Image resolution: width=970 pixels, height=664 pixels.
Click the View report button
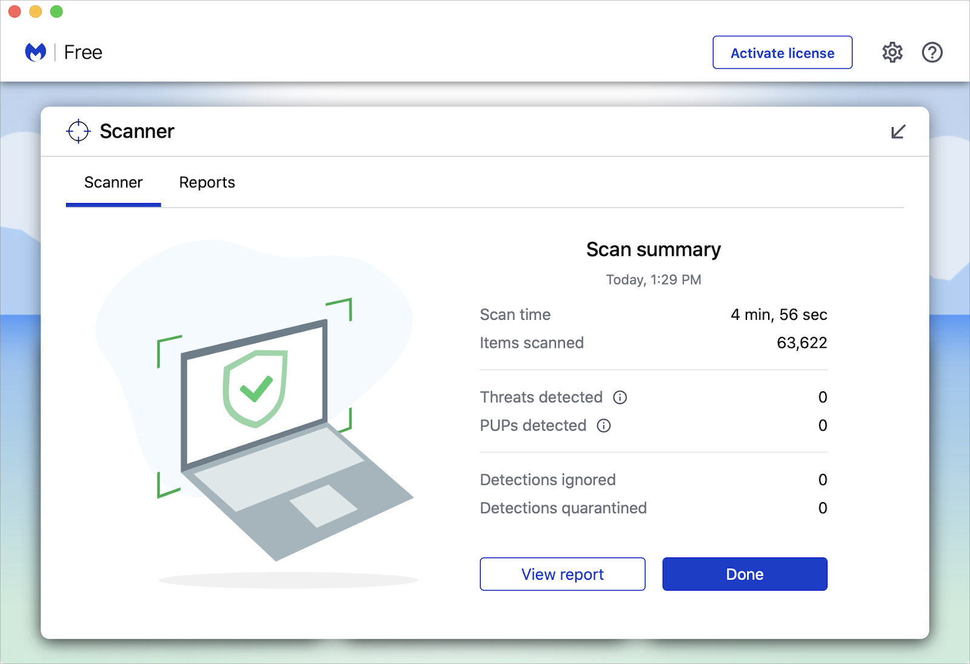click(x=562, y=574)
